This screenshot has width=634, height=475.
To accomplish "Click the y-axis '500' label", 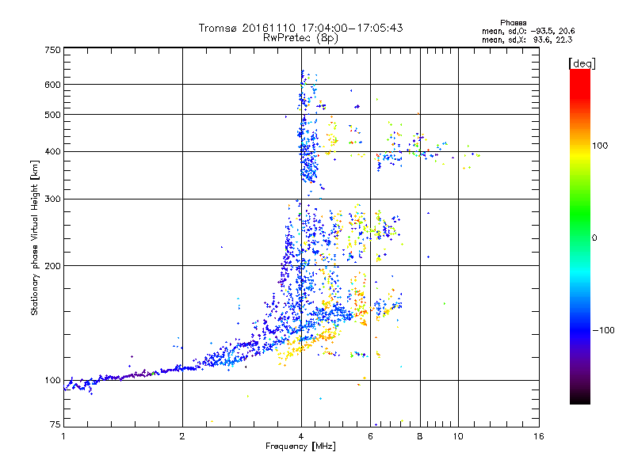I will click(x=52, y=115).
